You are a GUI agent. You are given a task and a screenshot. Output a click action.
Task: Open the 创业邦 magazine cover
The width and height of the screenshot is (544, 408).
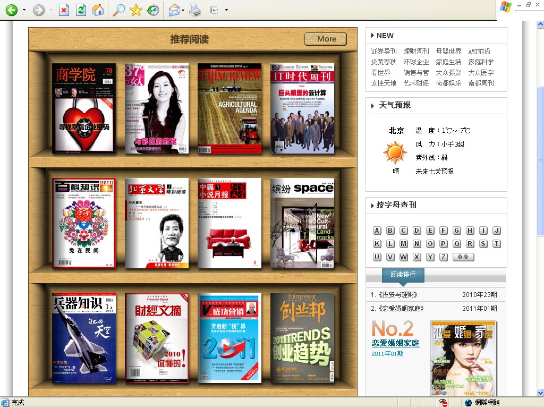[x=302, y=338]
